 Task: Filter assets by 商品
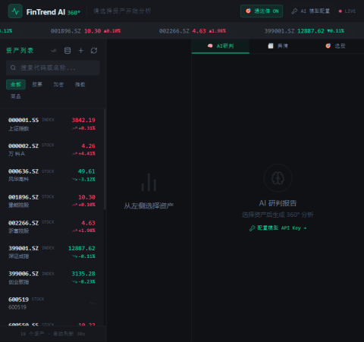(x=16, y=96)
